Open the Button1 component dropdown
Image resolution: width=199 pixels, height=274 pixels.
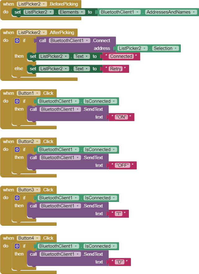coord(28,93)
